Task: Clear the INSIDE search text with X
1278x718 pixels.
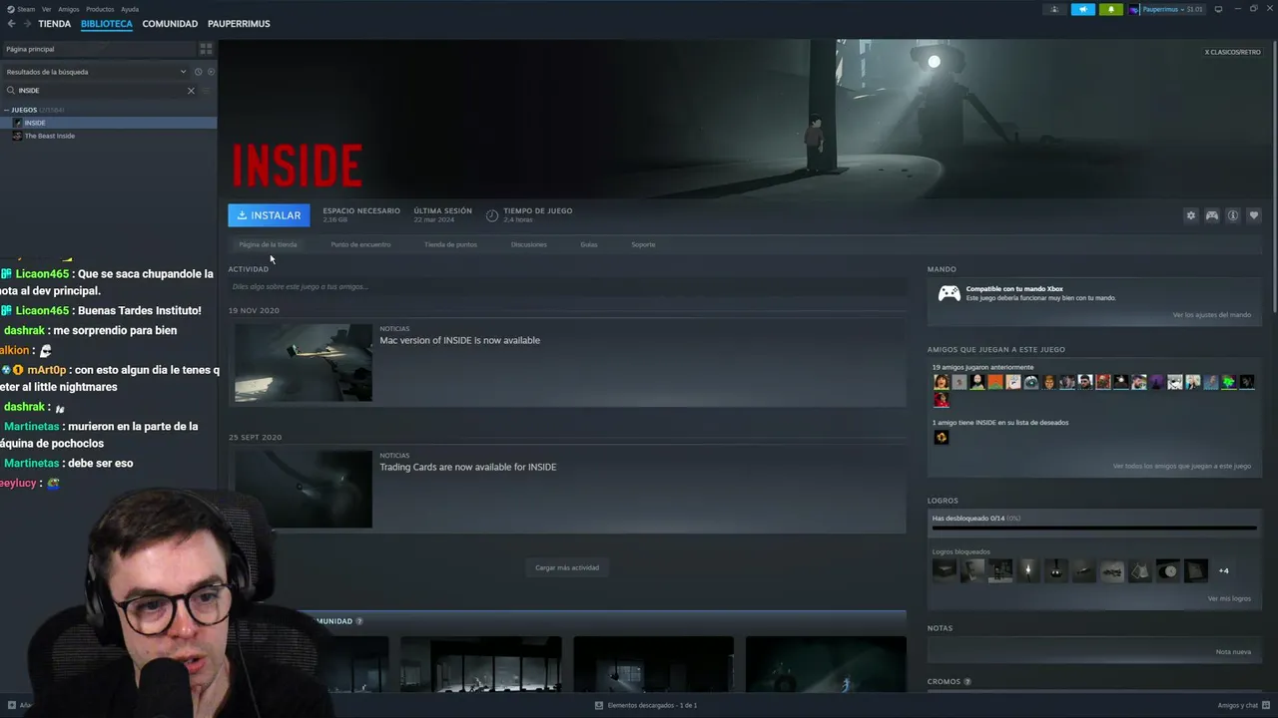Action: 191,91
